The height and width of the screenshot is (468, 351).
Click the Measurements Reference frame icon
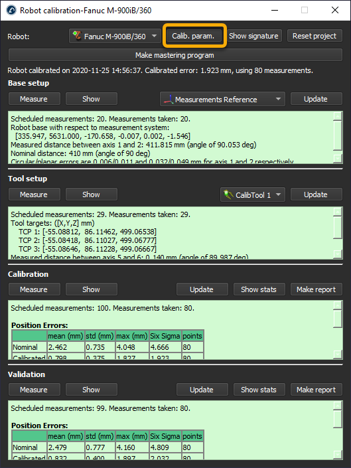pyautogui.click(x=169, y=100)
